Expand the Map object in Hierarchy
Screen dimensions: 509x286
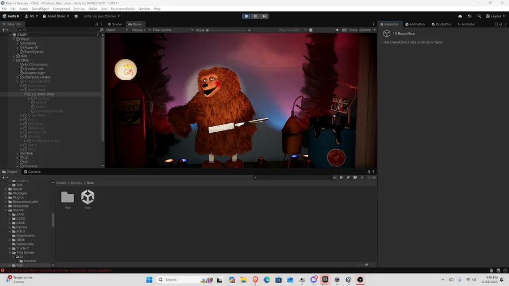click(14, 56)
